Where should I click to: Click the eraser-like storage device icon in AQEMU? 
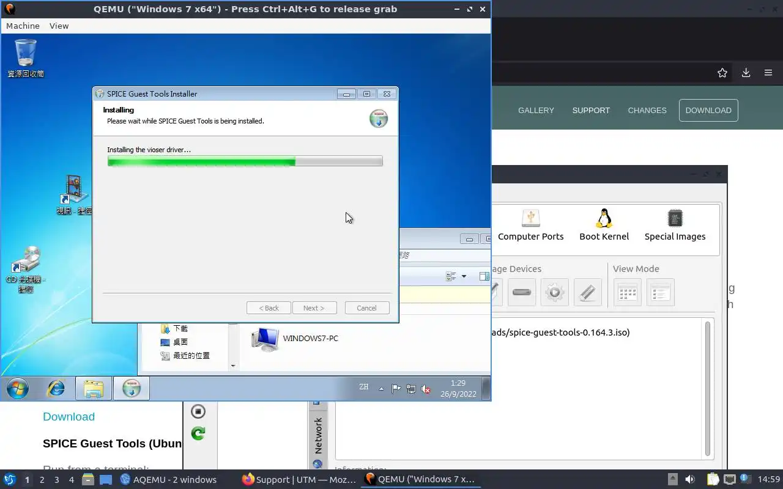588,292
